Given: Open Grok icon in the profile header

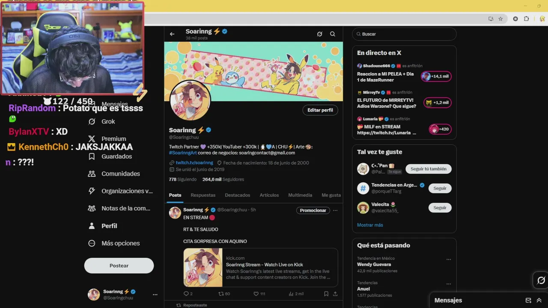Looking at the screenshot, I should pos(319,34).
